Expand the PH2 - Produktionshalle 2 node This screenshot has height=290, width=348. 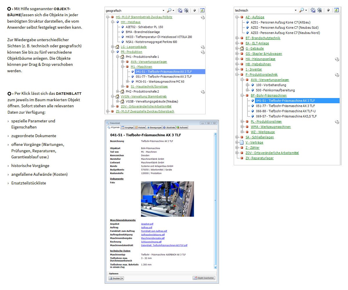(x=118, y=92)
